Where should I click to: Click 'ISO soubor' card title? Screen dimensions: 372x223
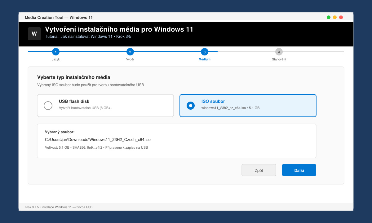[x=213, y=101]
